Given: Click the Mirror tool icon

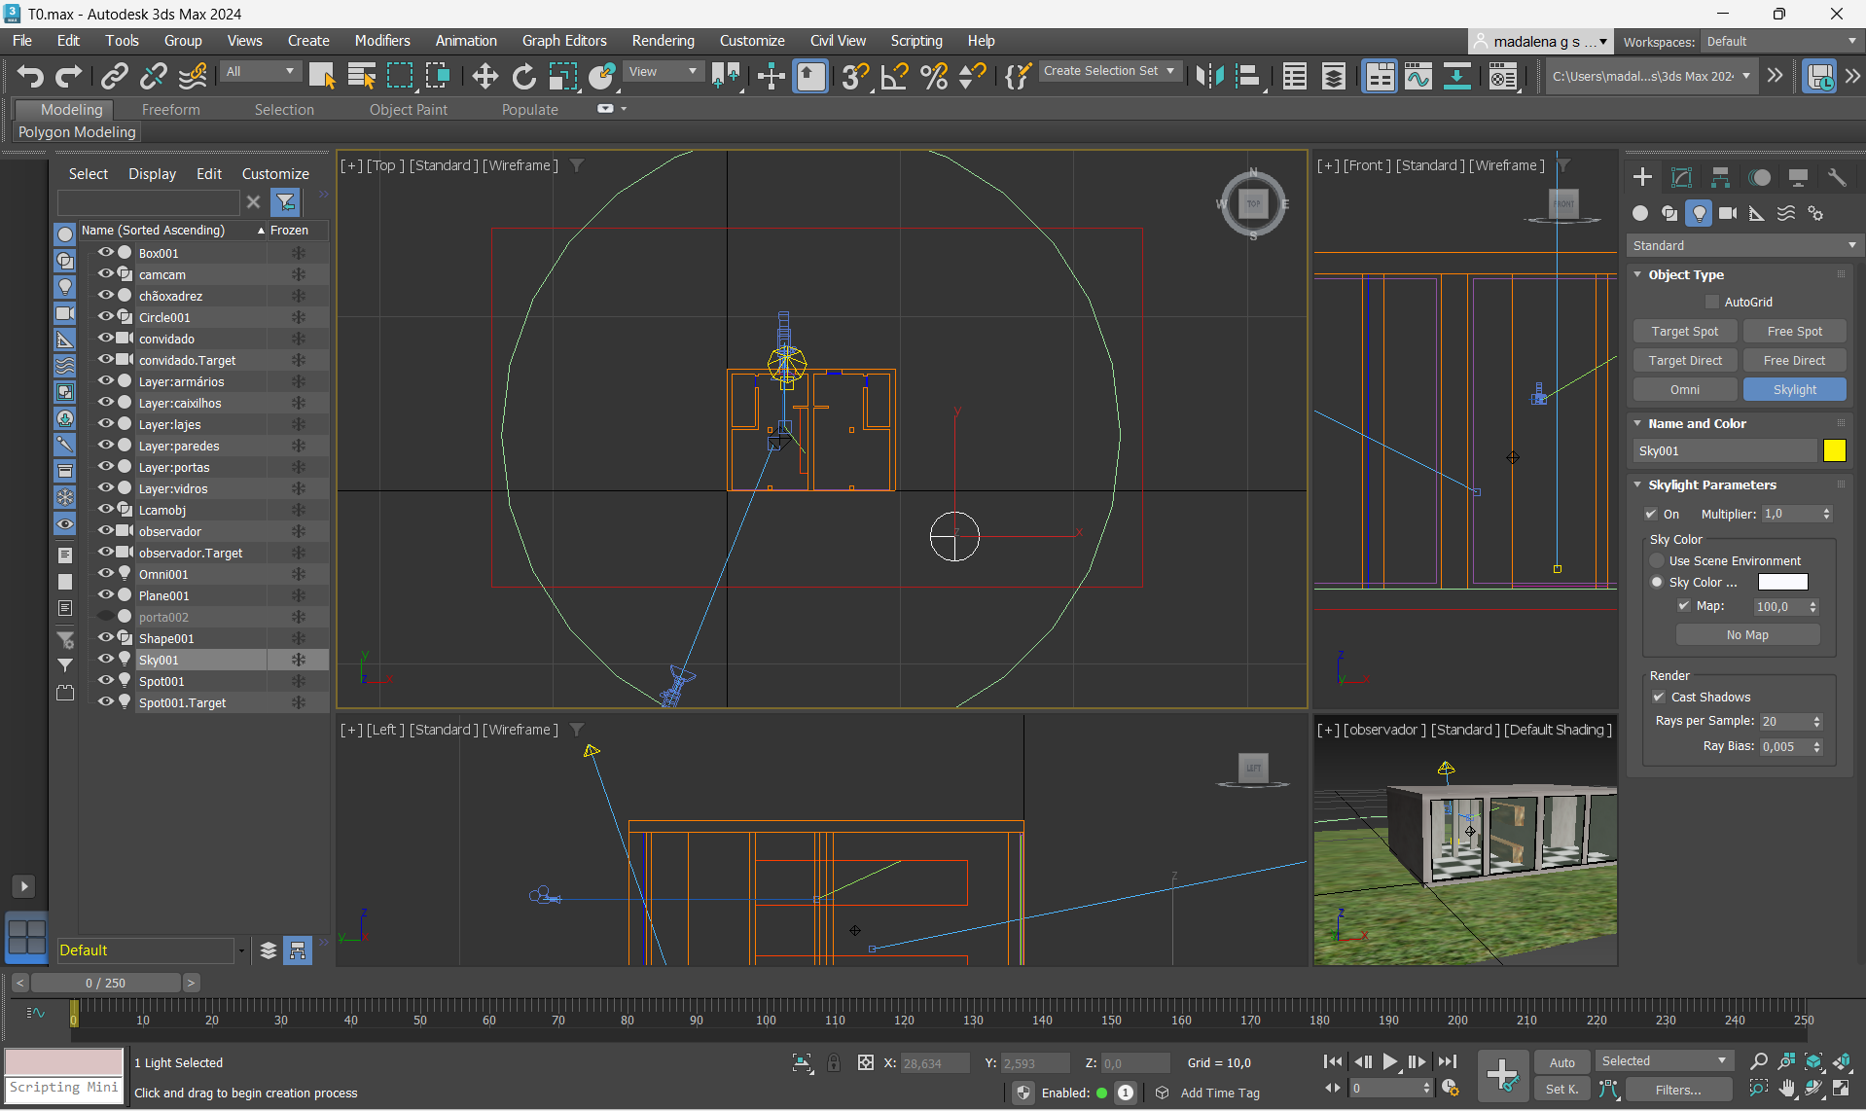Looking at the screenshot, I should [1209, 76].
